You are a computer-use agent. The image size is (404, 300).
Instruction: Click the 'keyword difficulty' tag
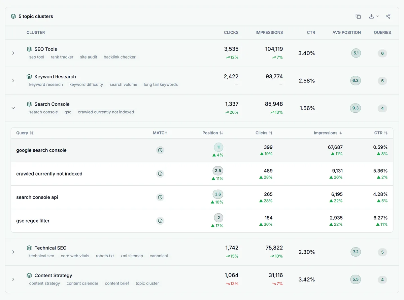tap(86, 85)
